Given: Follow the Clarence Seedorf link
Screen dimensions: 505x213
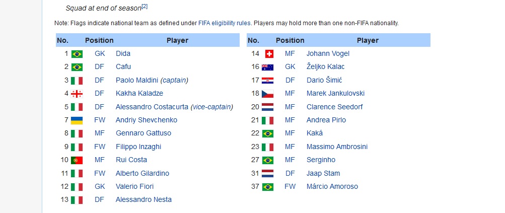Looking at the screenshot, I should tap(334, 107).
